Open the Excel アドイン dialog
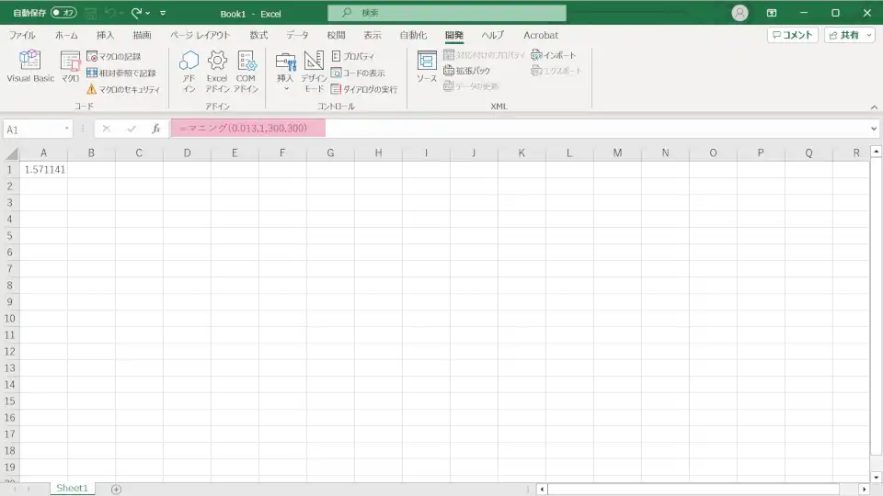883x496 pixels. (217, 71)
